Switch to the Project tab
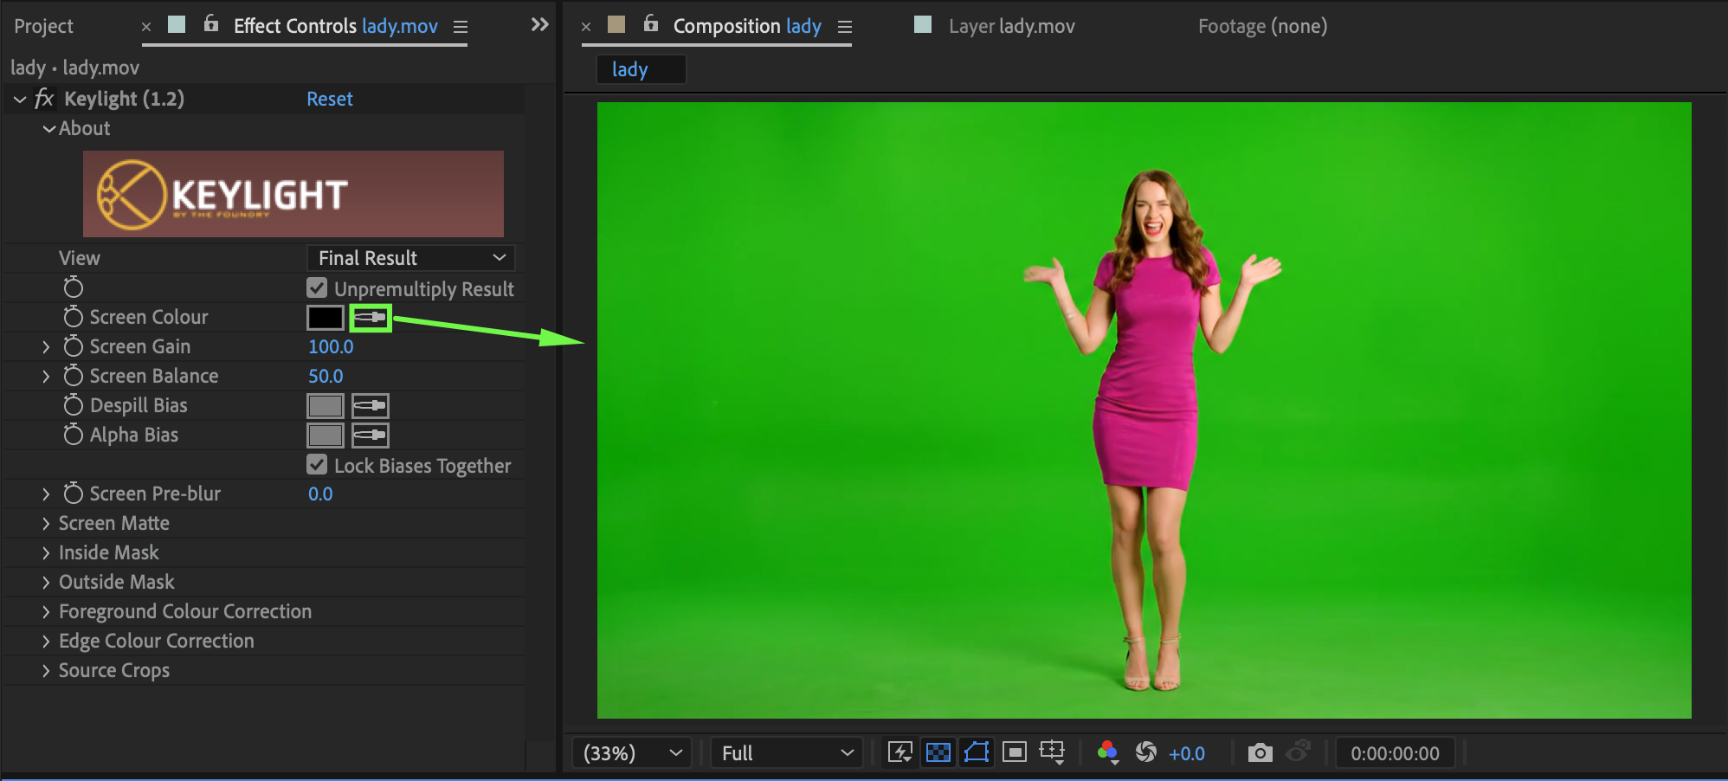 [x=43, y=26]
